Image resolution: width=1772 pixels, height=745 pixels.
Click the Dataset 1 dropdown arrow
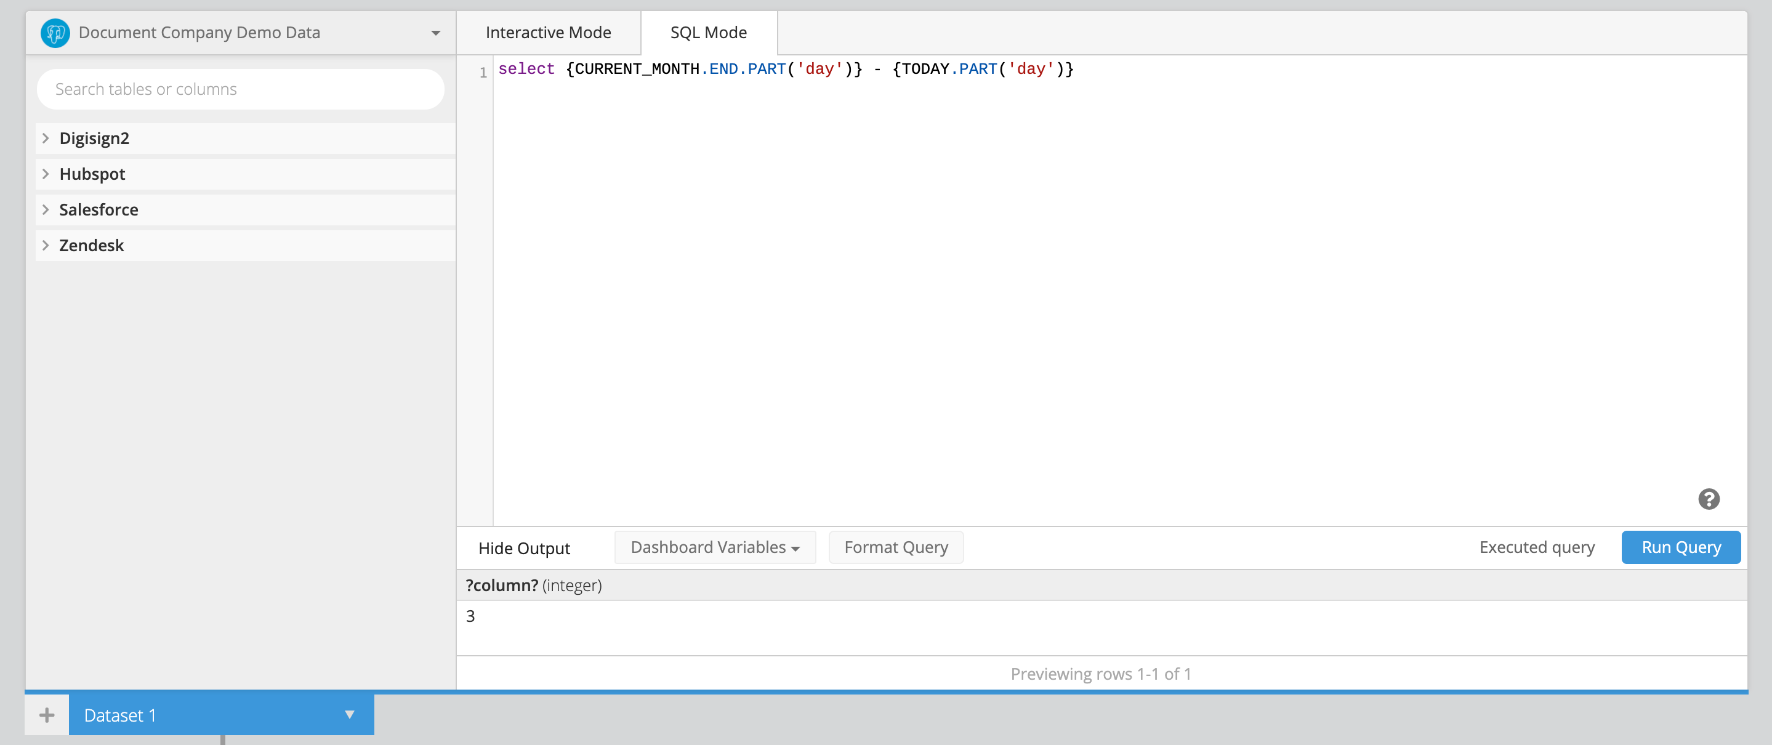(x=348, y=714)
